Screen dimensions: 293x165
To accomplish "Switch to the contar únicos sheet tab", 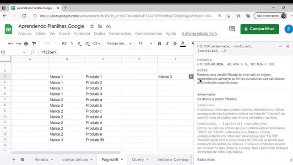I will tap(75, 159).
